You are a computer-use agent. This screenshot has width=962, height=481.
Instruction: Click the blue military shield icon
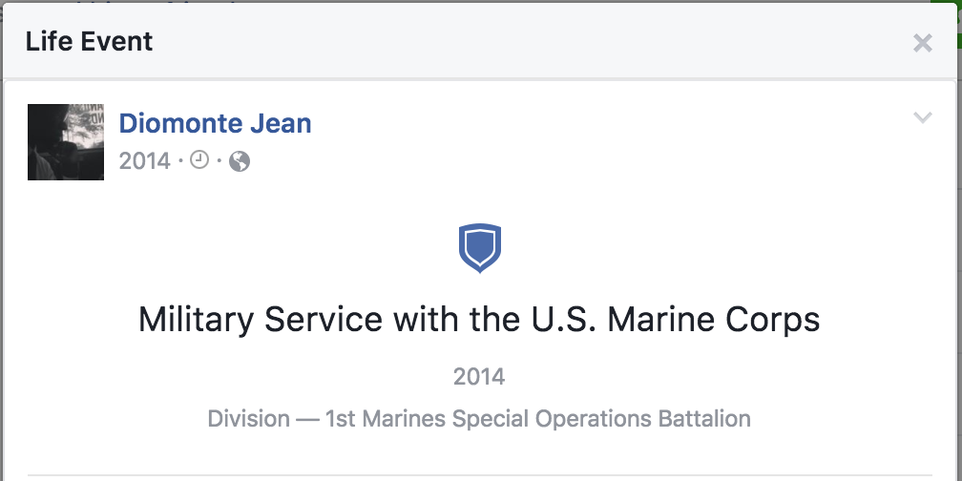coord(480,248)
